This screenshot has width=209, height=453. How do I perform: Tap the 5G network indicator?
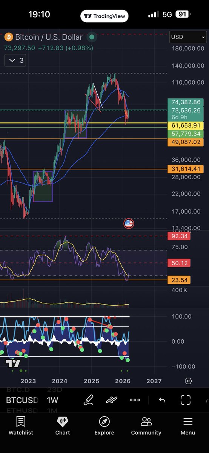click(167, 15)
